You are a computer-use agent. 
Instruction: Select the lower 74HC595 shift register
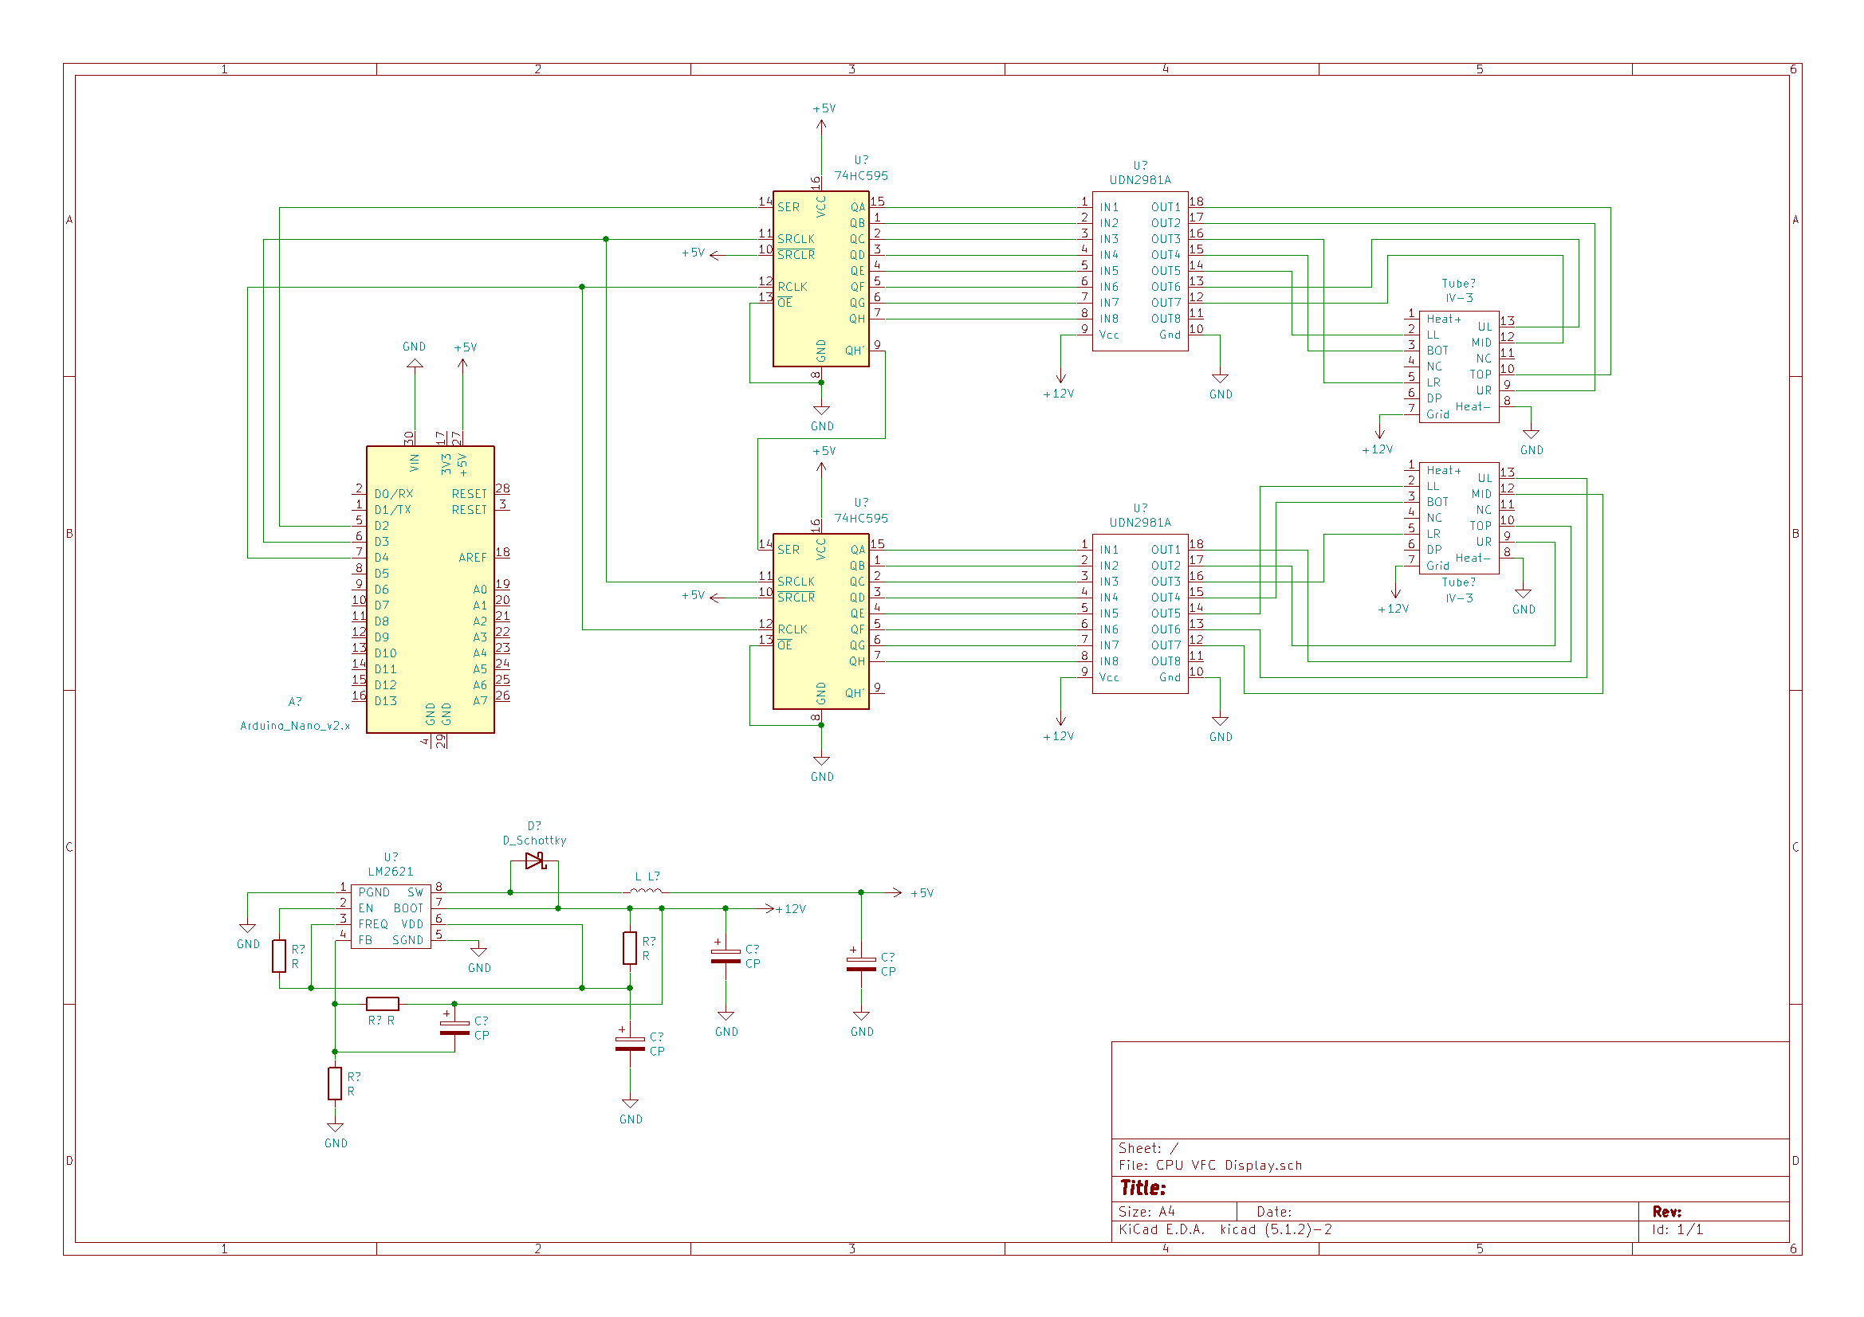pyautogui.click(x=820, y=621)
